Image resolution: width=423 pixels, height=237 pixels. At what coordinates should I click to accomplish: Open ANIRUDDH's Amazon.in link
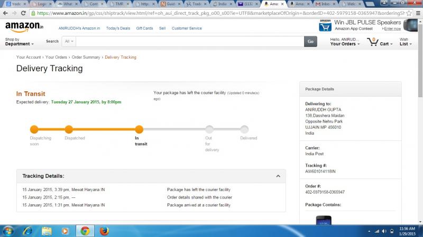coord(79,28)
